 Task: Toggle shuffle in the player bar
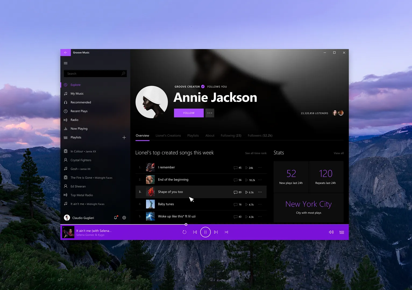click(x=226, y=232)
